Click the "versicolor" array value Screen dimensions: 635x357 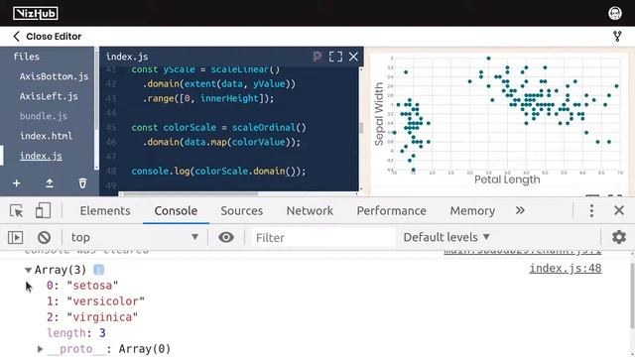[106, 301]
